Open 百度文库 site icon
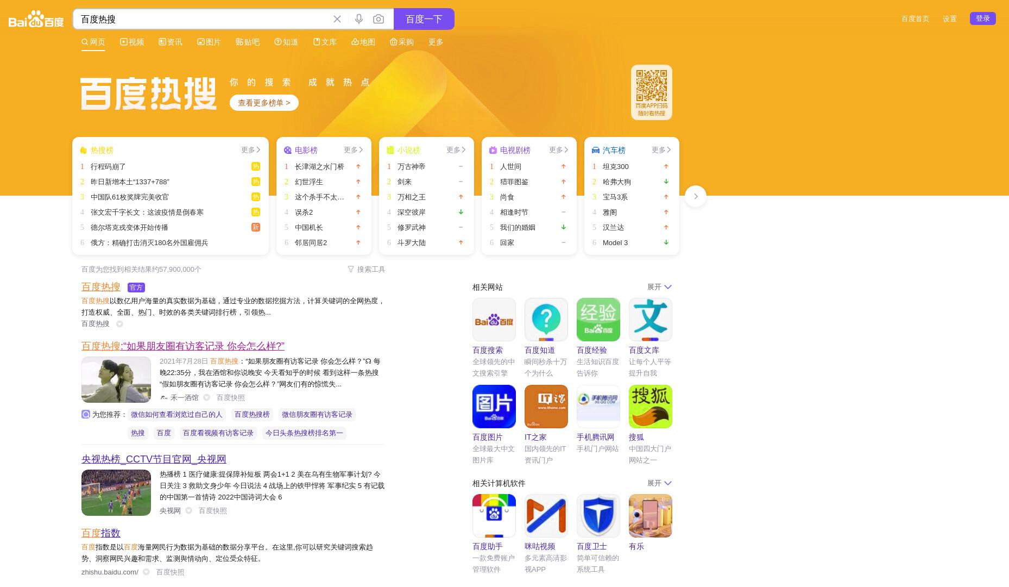The image size is (1009, 587). [x=651, y=320]
